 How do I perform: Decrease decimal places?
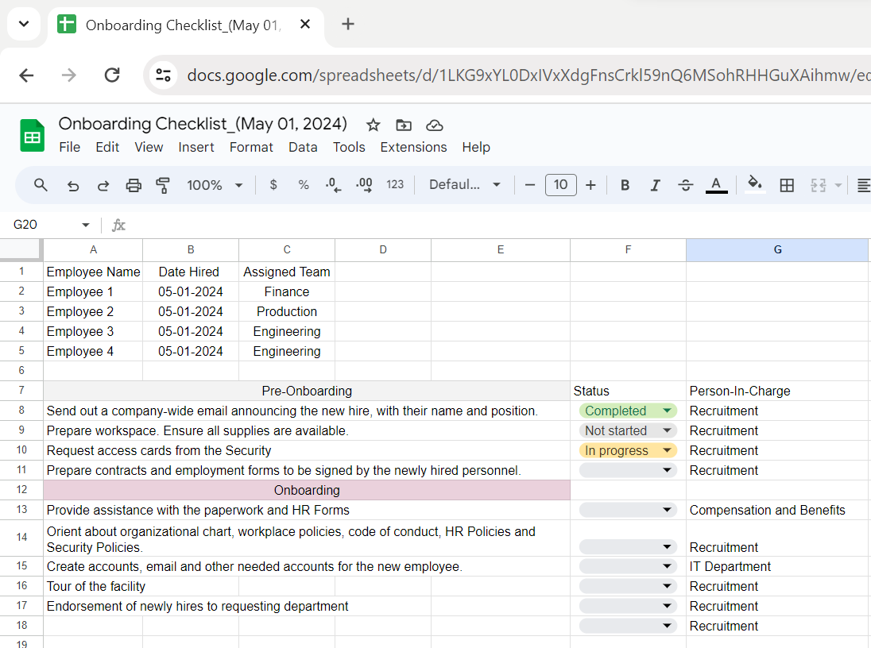tap(333, 184)
